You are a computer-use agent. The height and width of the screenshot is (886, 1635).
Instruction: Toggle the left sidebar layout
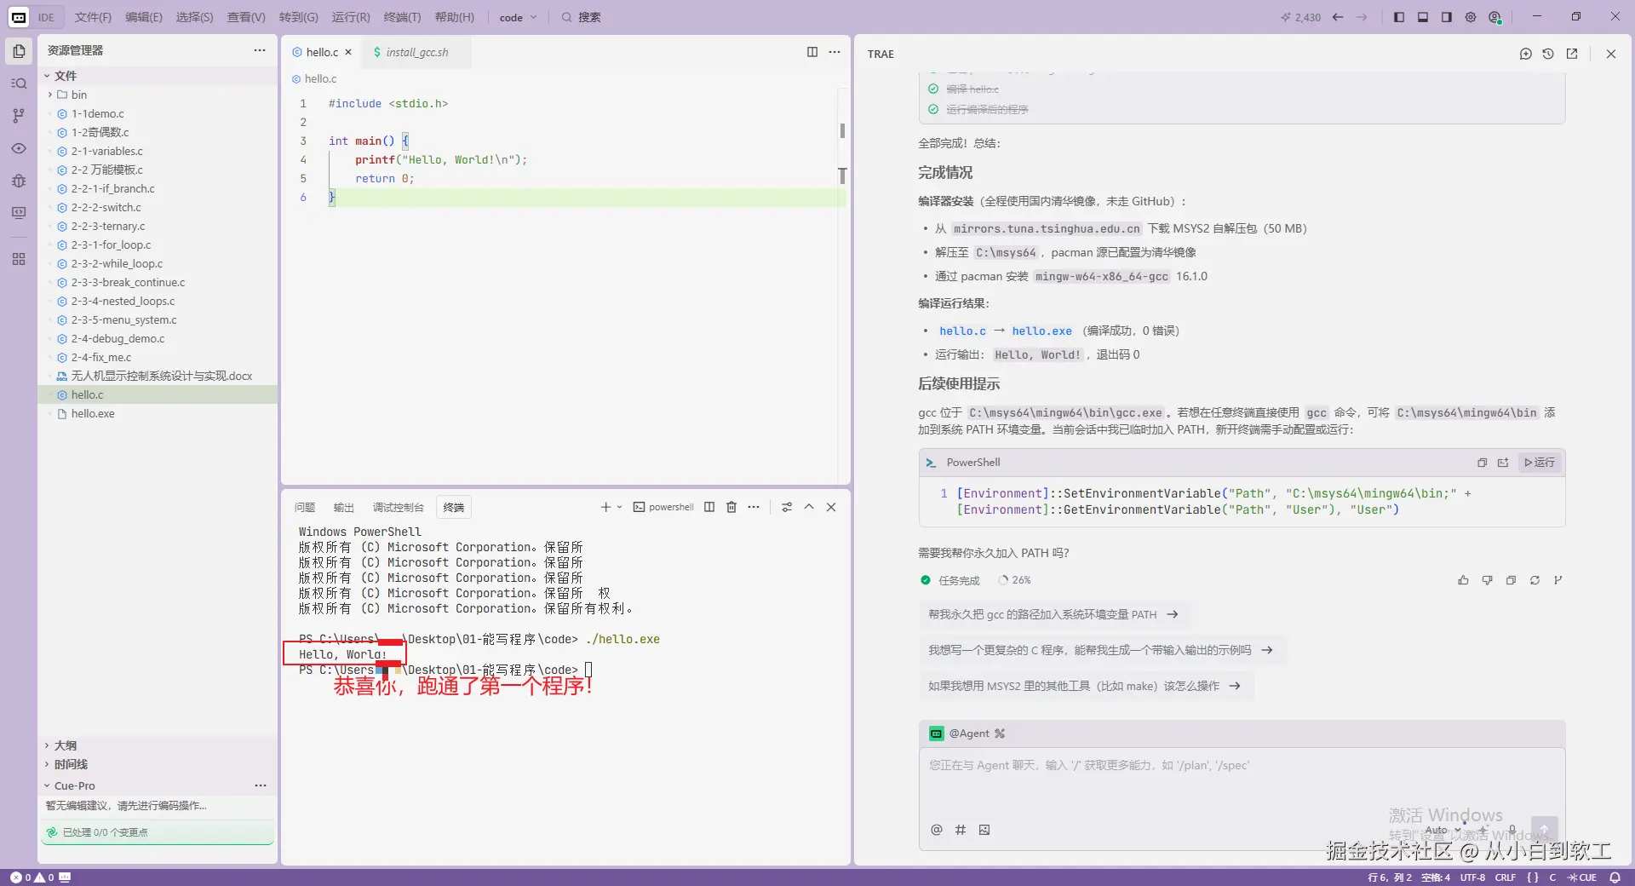click(x=1399, y=17)
